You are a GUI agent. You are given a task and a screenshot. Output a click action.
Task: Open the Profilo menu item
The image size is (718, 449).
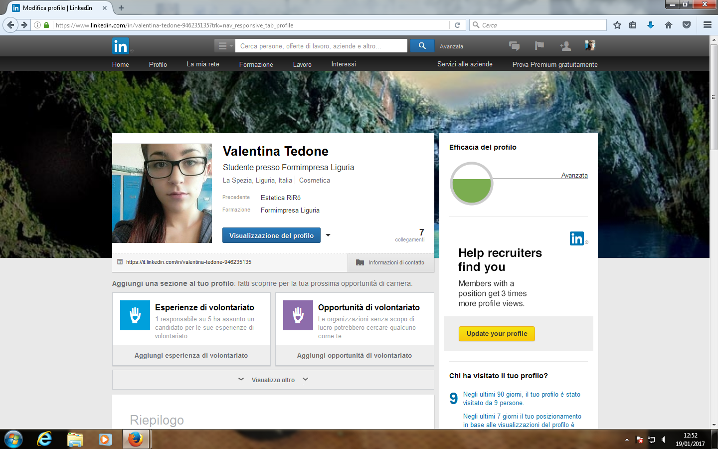tap(158, 64)
